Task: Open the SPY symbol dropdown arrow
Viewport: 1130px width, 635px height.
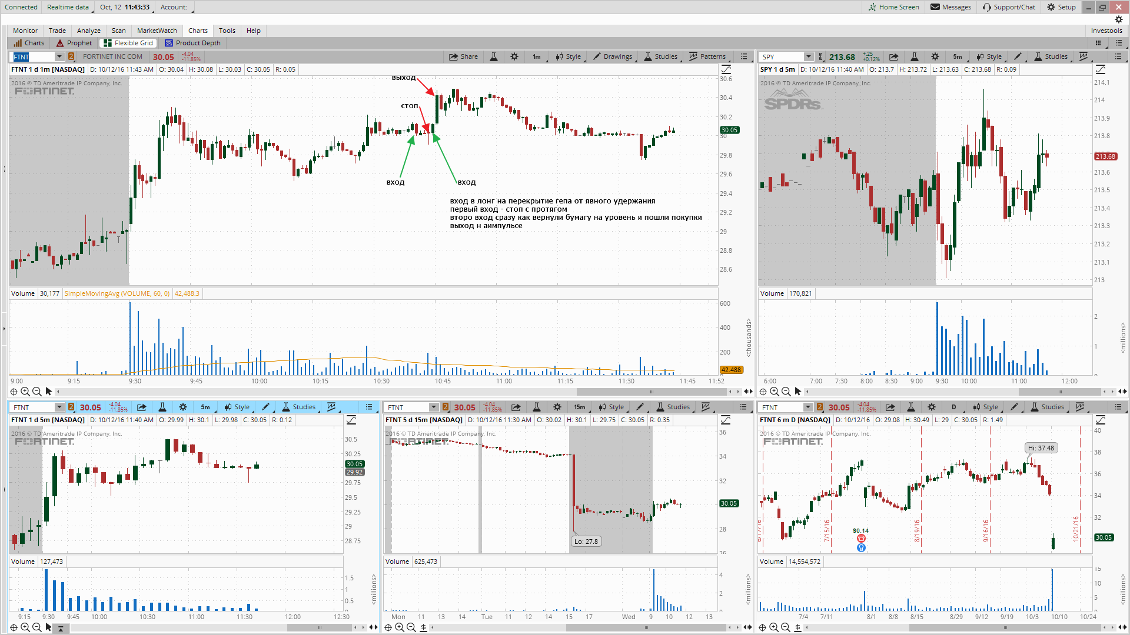Action: click(x=809, y=56)
